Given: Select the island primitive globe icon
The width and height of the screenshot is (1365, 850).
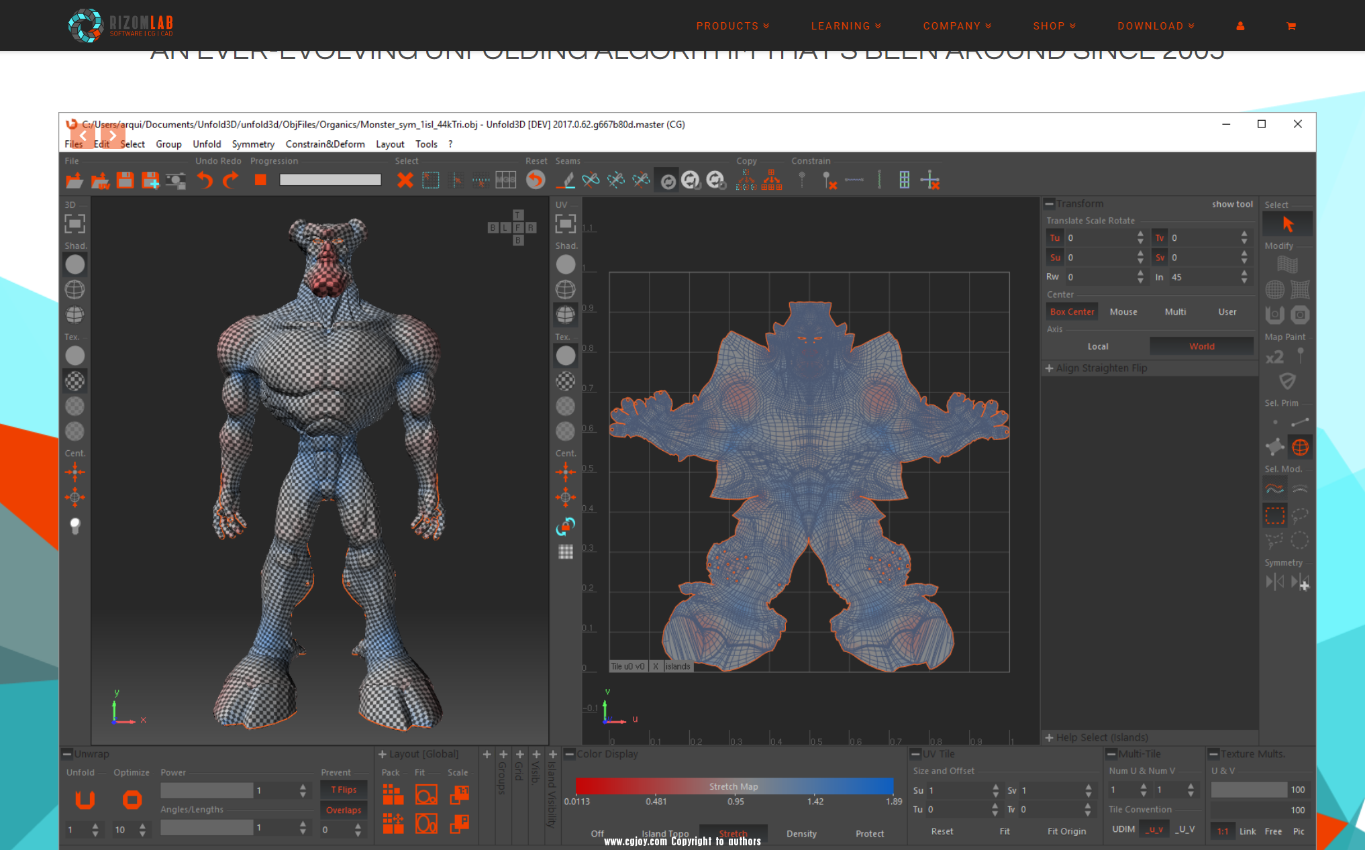Looking at the screenshot, I should pyautogui.click(x=1300, y=447).
